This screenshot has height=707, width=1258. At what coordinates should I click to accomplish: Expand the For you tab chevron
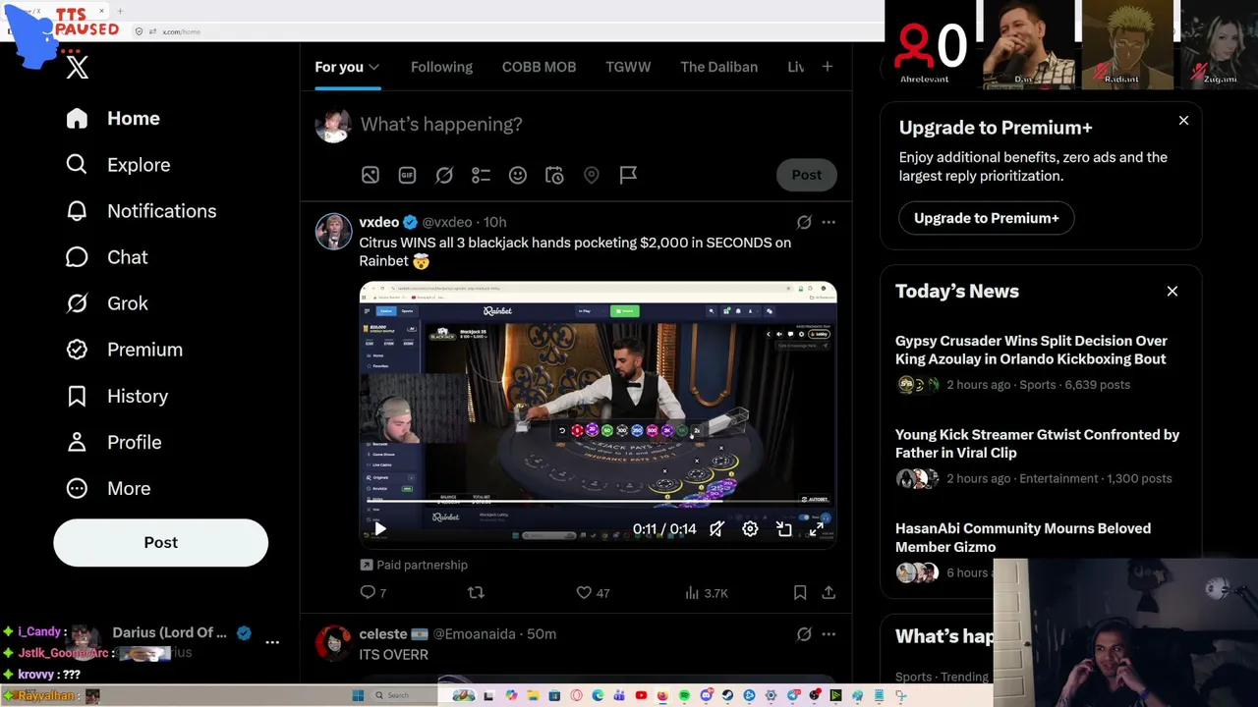pyautogui.click(x=374, y=67)
